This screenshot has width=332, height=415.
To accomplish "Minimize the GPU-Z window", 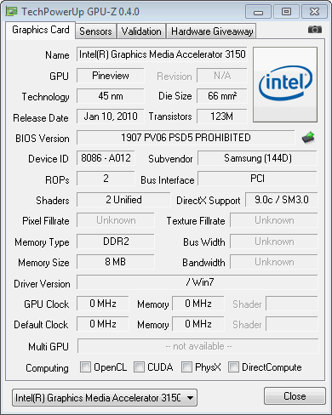I will 258,12.
